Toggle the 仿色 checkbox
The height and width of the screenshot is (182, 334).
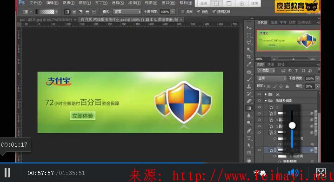point(199,12)
